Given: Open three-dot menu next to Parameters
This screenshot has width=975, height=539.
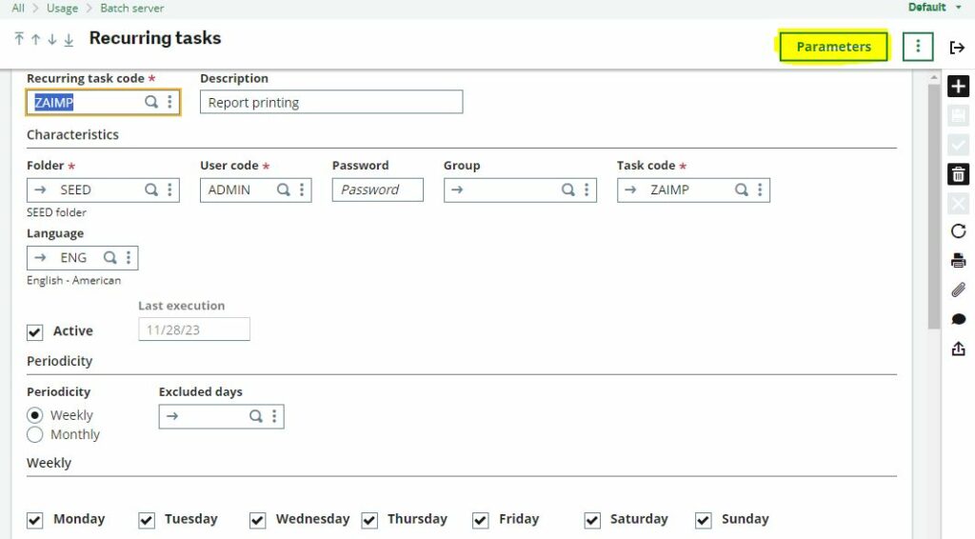Looking at the screenshot, I should point(917,47).
